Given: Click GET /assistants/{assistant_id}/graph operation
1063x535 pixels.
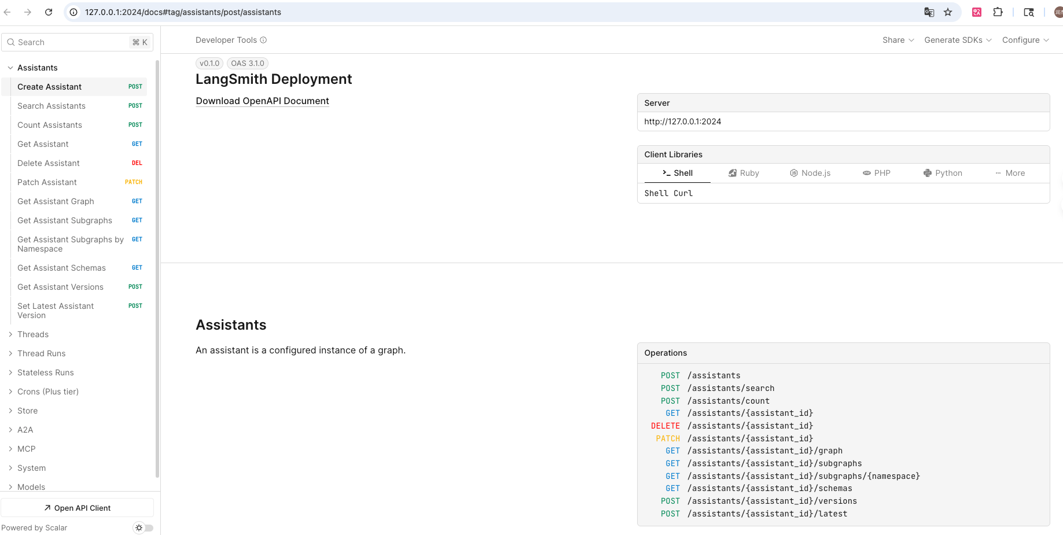Looking at the screenshot, I should pos(754,451).
